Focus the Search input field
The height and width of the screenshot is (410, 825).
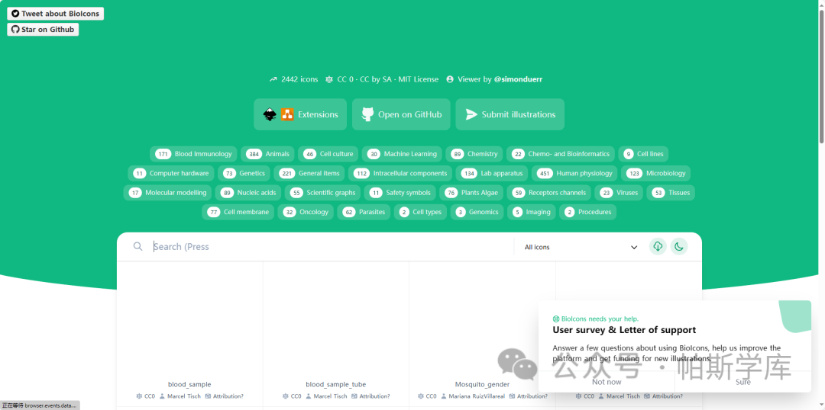coord(332,247)
